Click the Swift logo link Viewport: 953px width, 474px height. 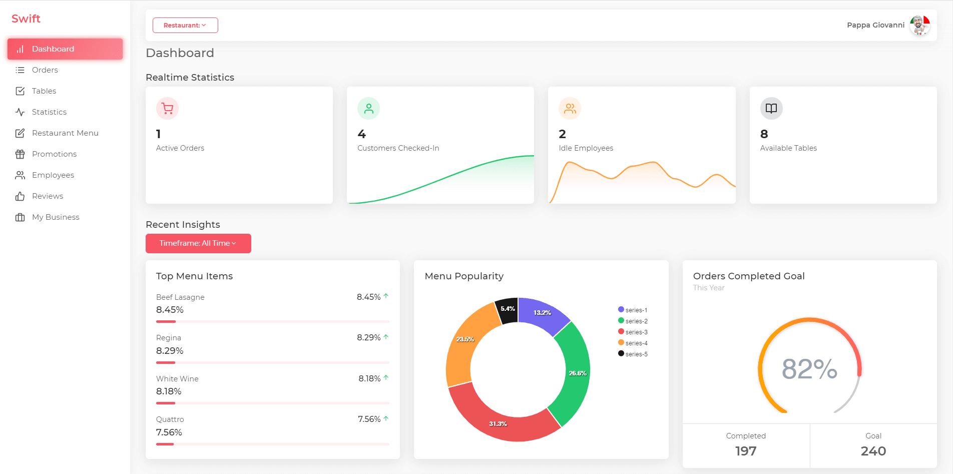[x=26, y=19]
